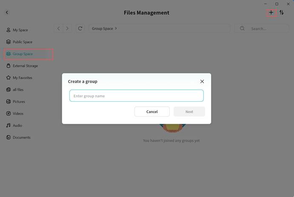Image resolution: width=294 pixels, height=197 pixels.
Task: Browse the Pictures category
Action: 19,102
